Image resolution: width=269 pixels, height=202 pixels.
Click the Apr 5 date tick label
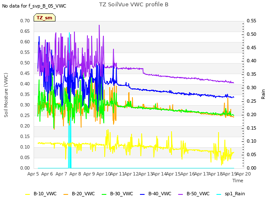click(33, 174)
